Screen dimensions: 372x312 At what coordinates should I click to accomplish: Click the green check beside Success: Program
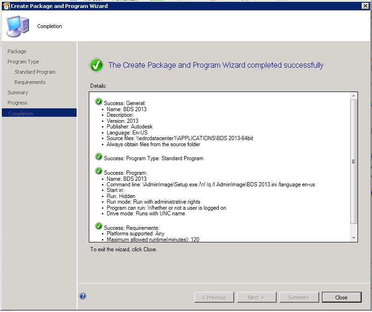99,171
